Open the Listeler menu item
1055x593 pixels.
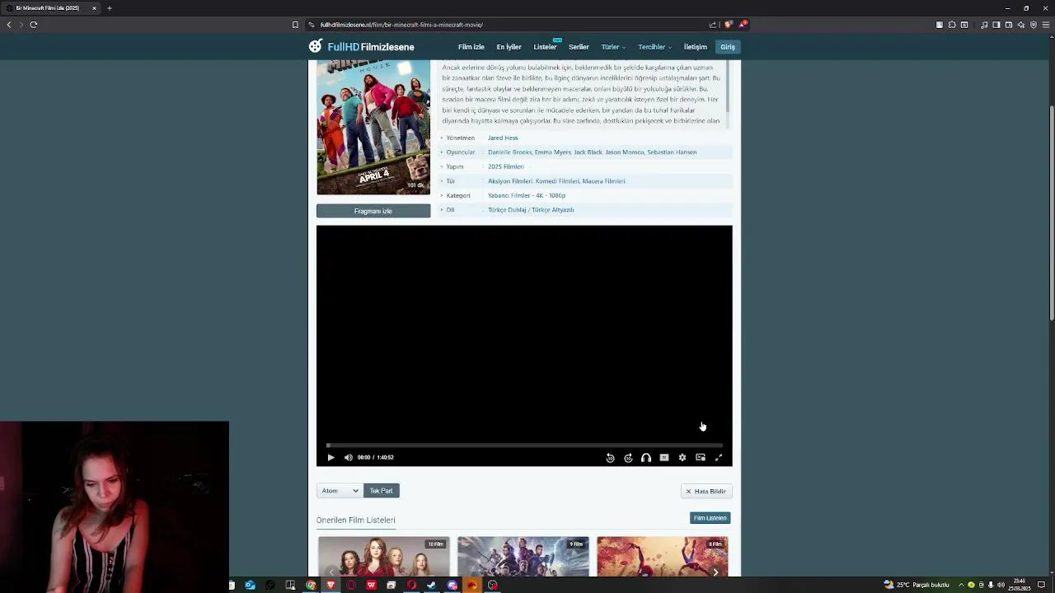click(x=545, y=47)
